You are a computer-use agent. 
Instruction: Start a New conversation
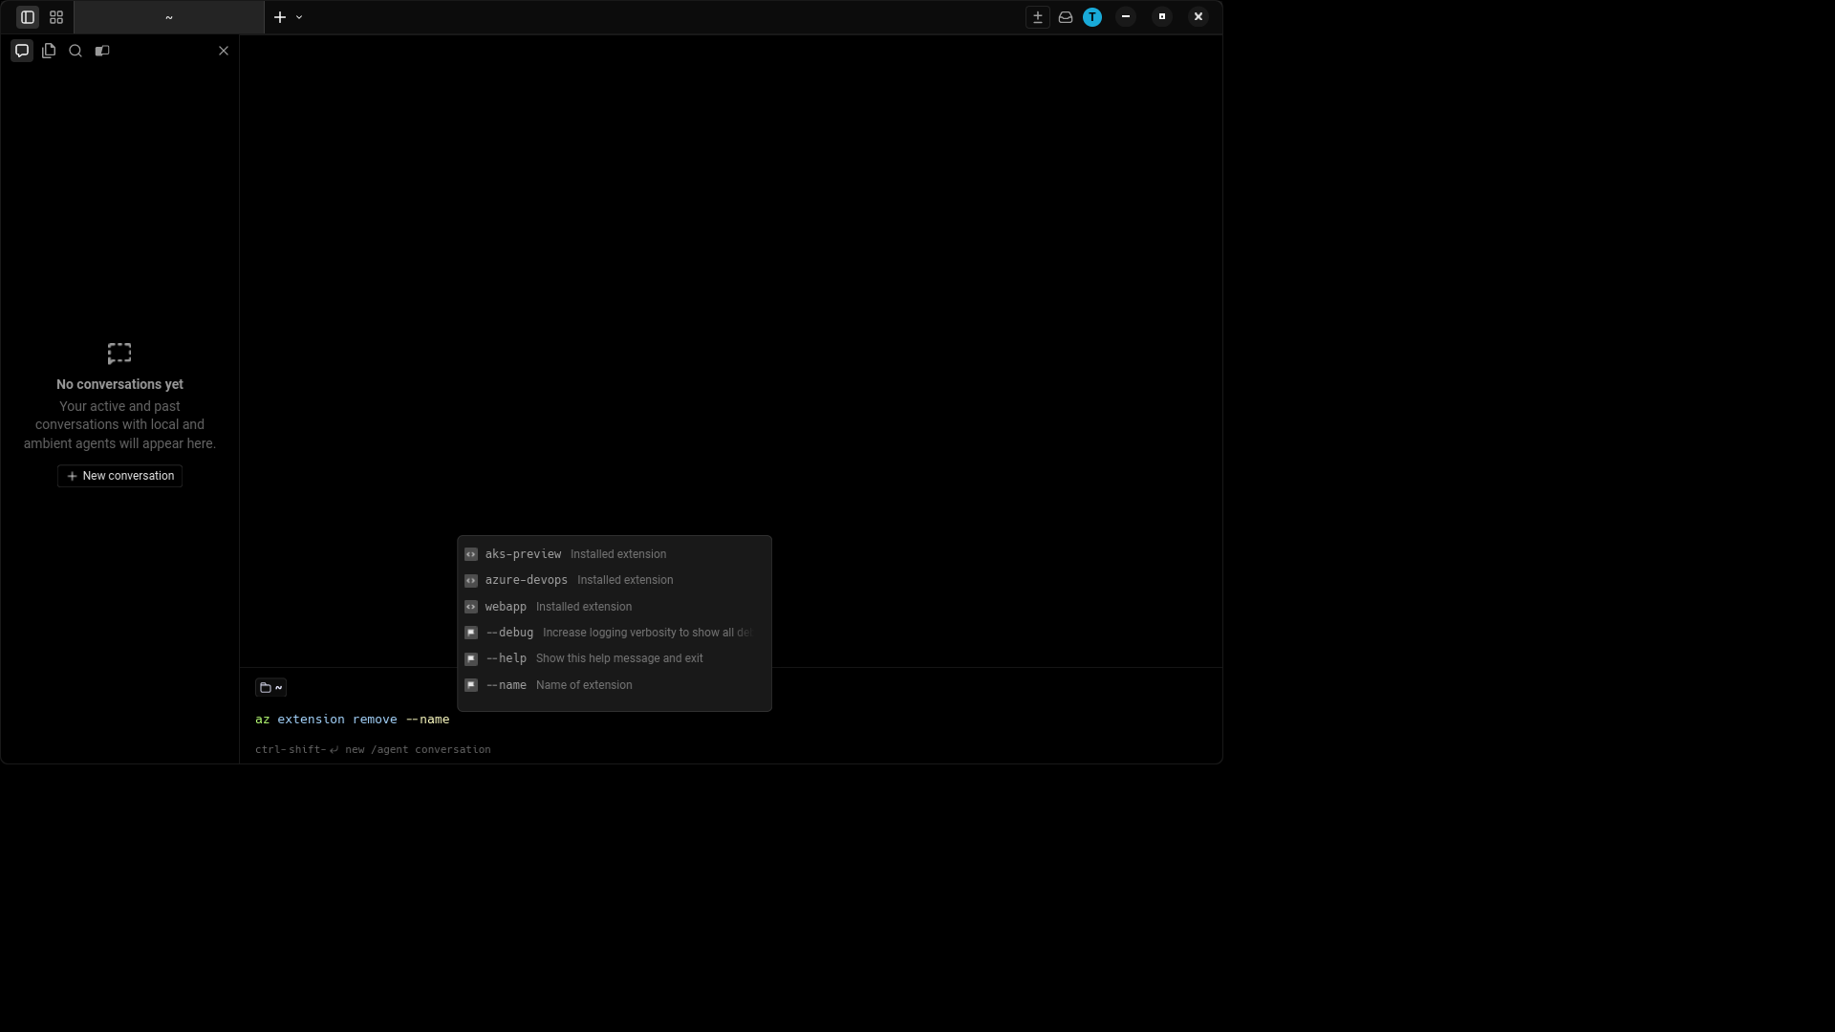(x=119, y=476)
